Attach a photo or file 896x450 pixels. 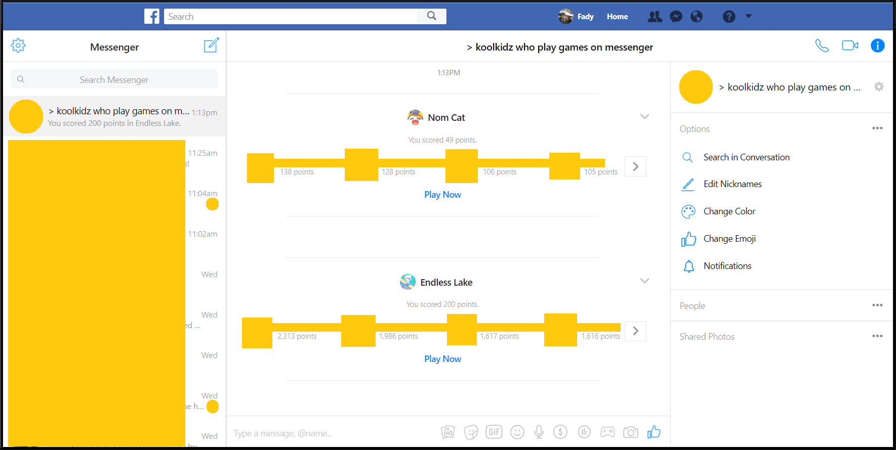448,432
